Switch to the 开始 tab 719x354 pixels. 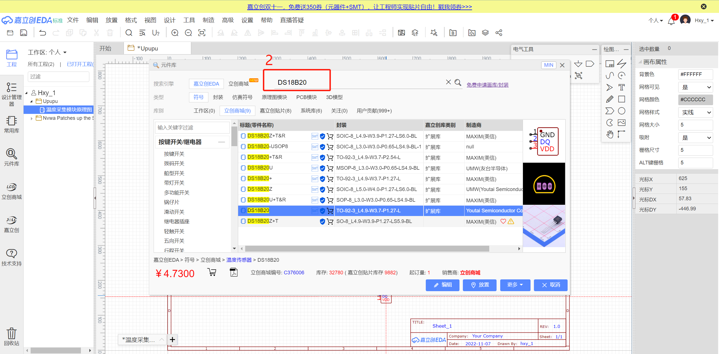105,49
